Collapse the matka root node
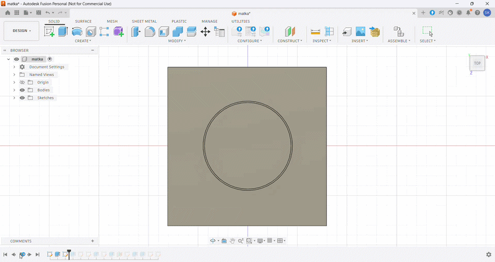The height and width of the screenshot is (262, 495). point(9,59)
